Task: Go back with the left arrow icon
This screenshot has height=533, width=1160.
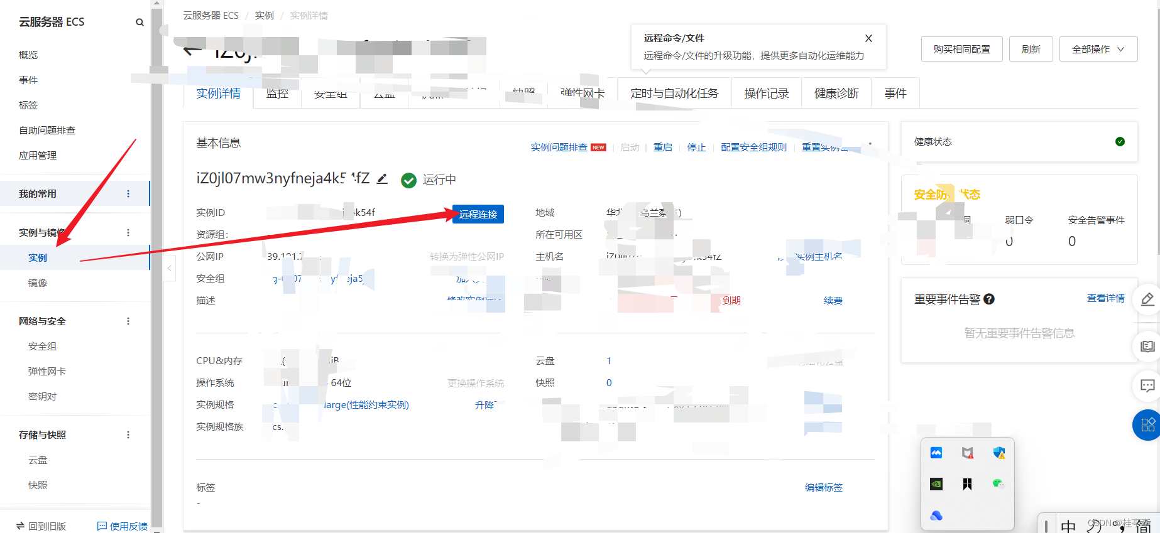Action: click(193, 50)
